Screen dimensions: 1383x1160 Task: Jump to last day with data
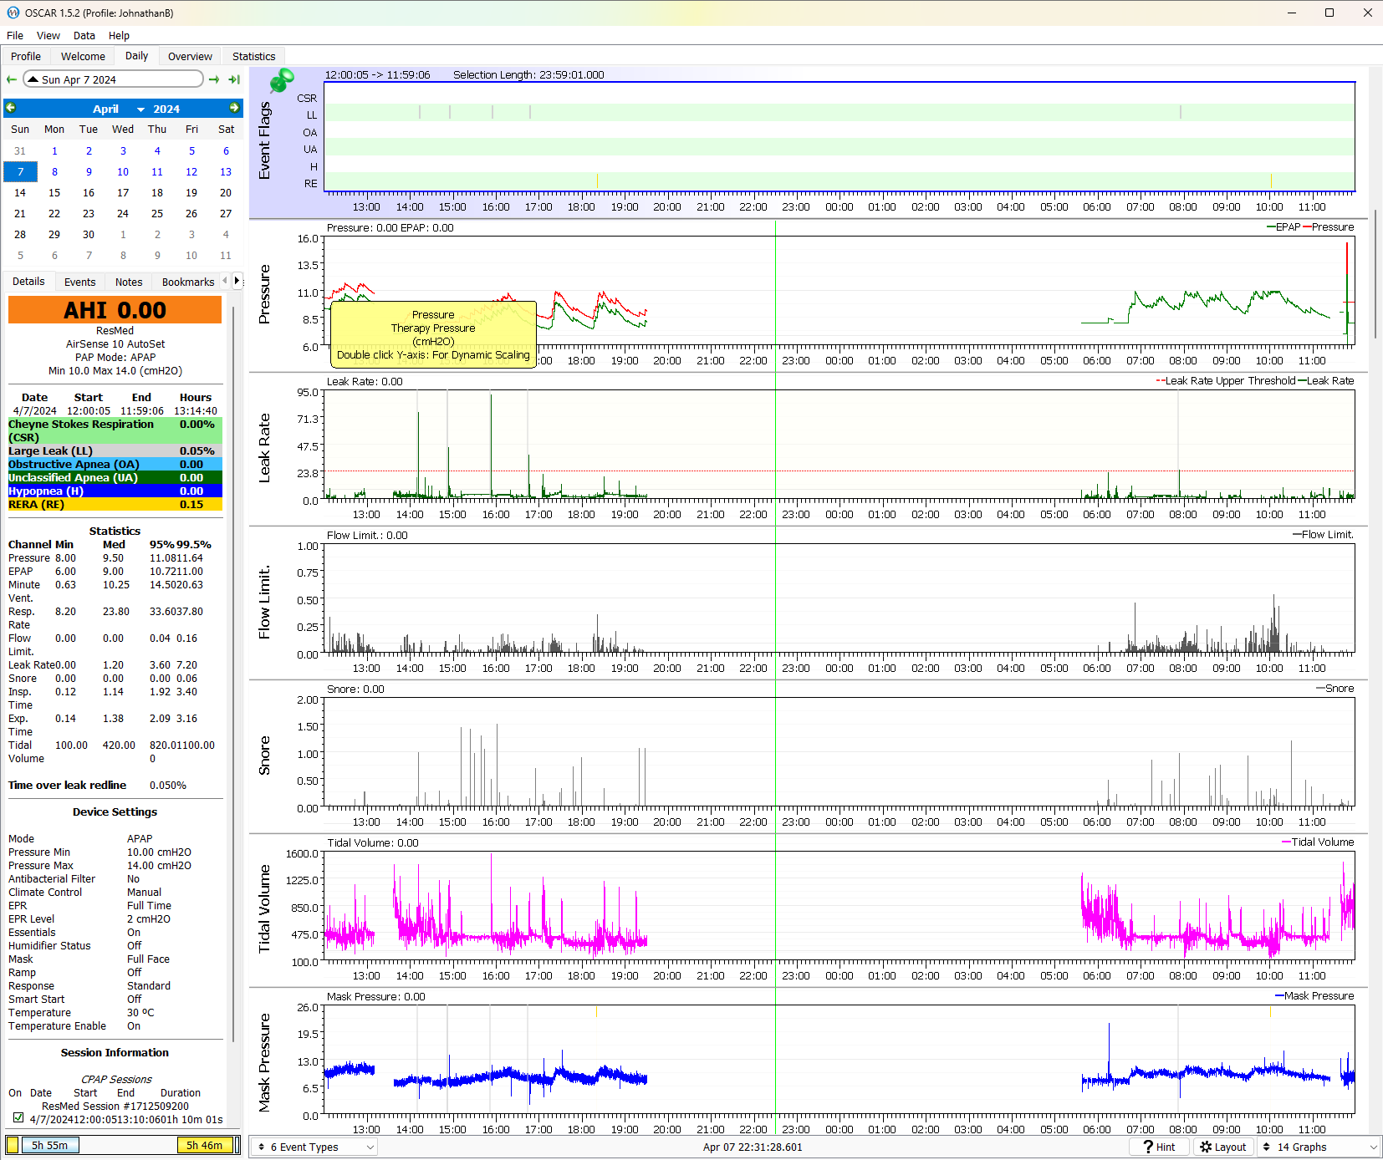234,79
